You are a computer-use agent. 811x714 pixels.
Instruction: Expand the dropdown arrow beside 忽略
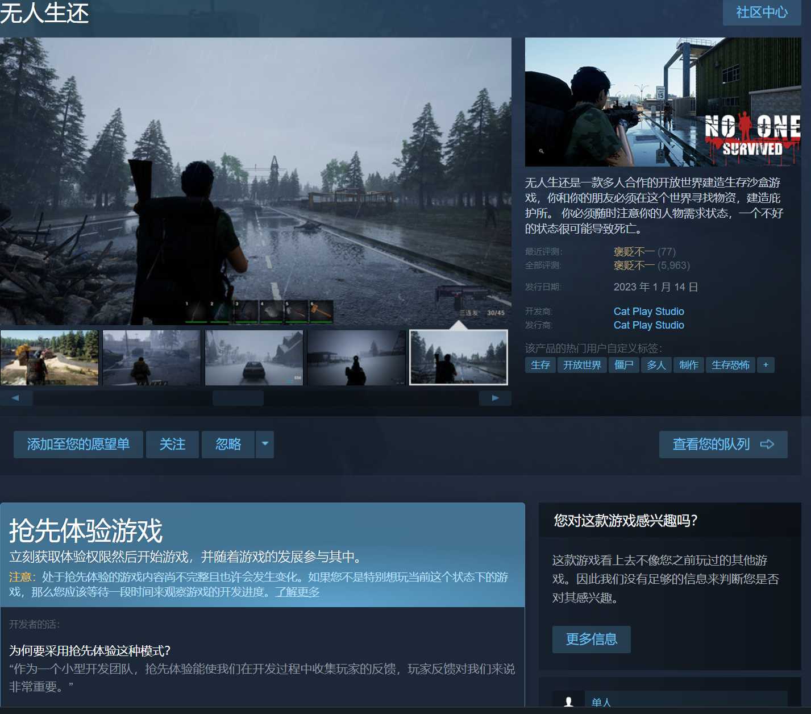(x=265, y=445)
